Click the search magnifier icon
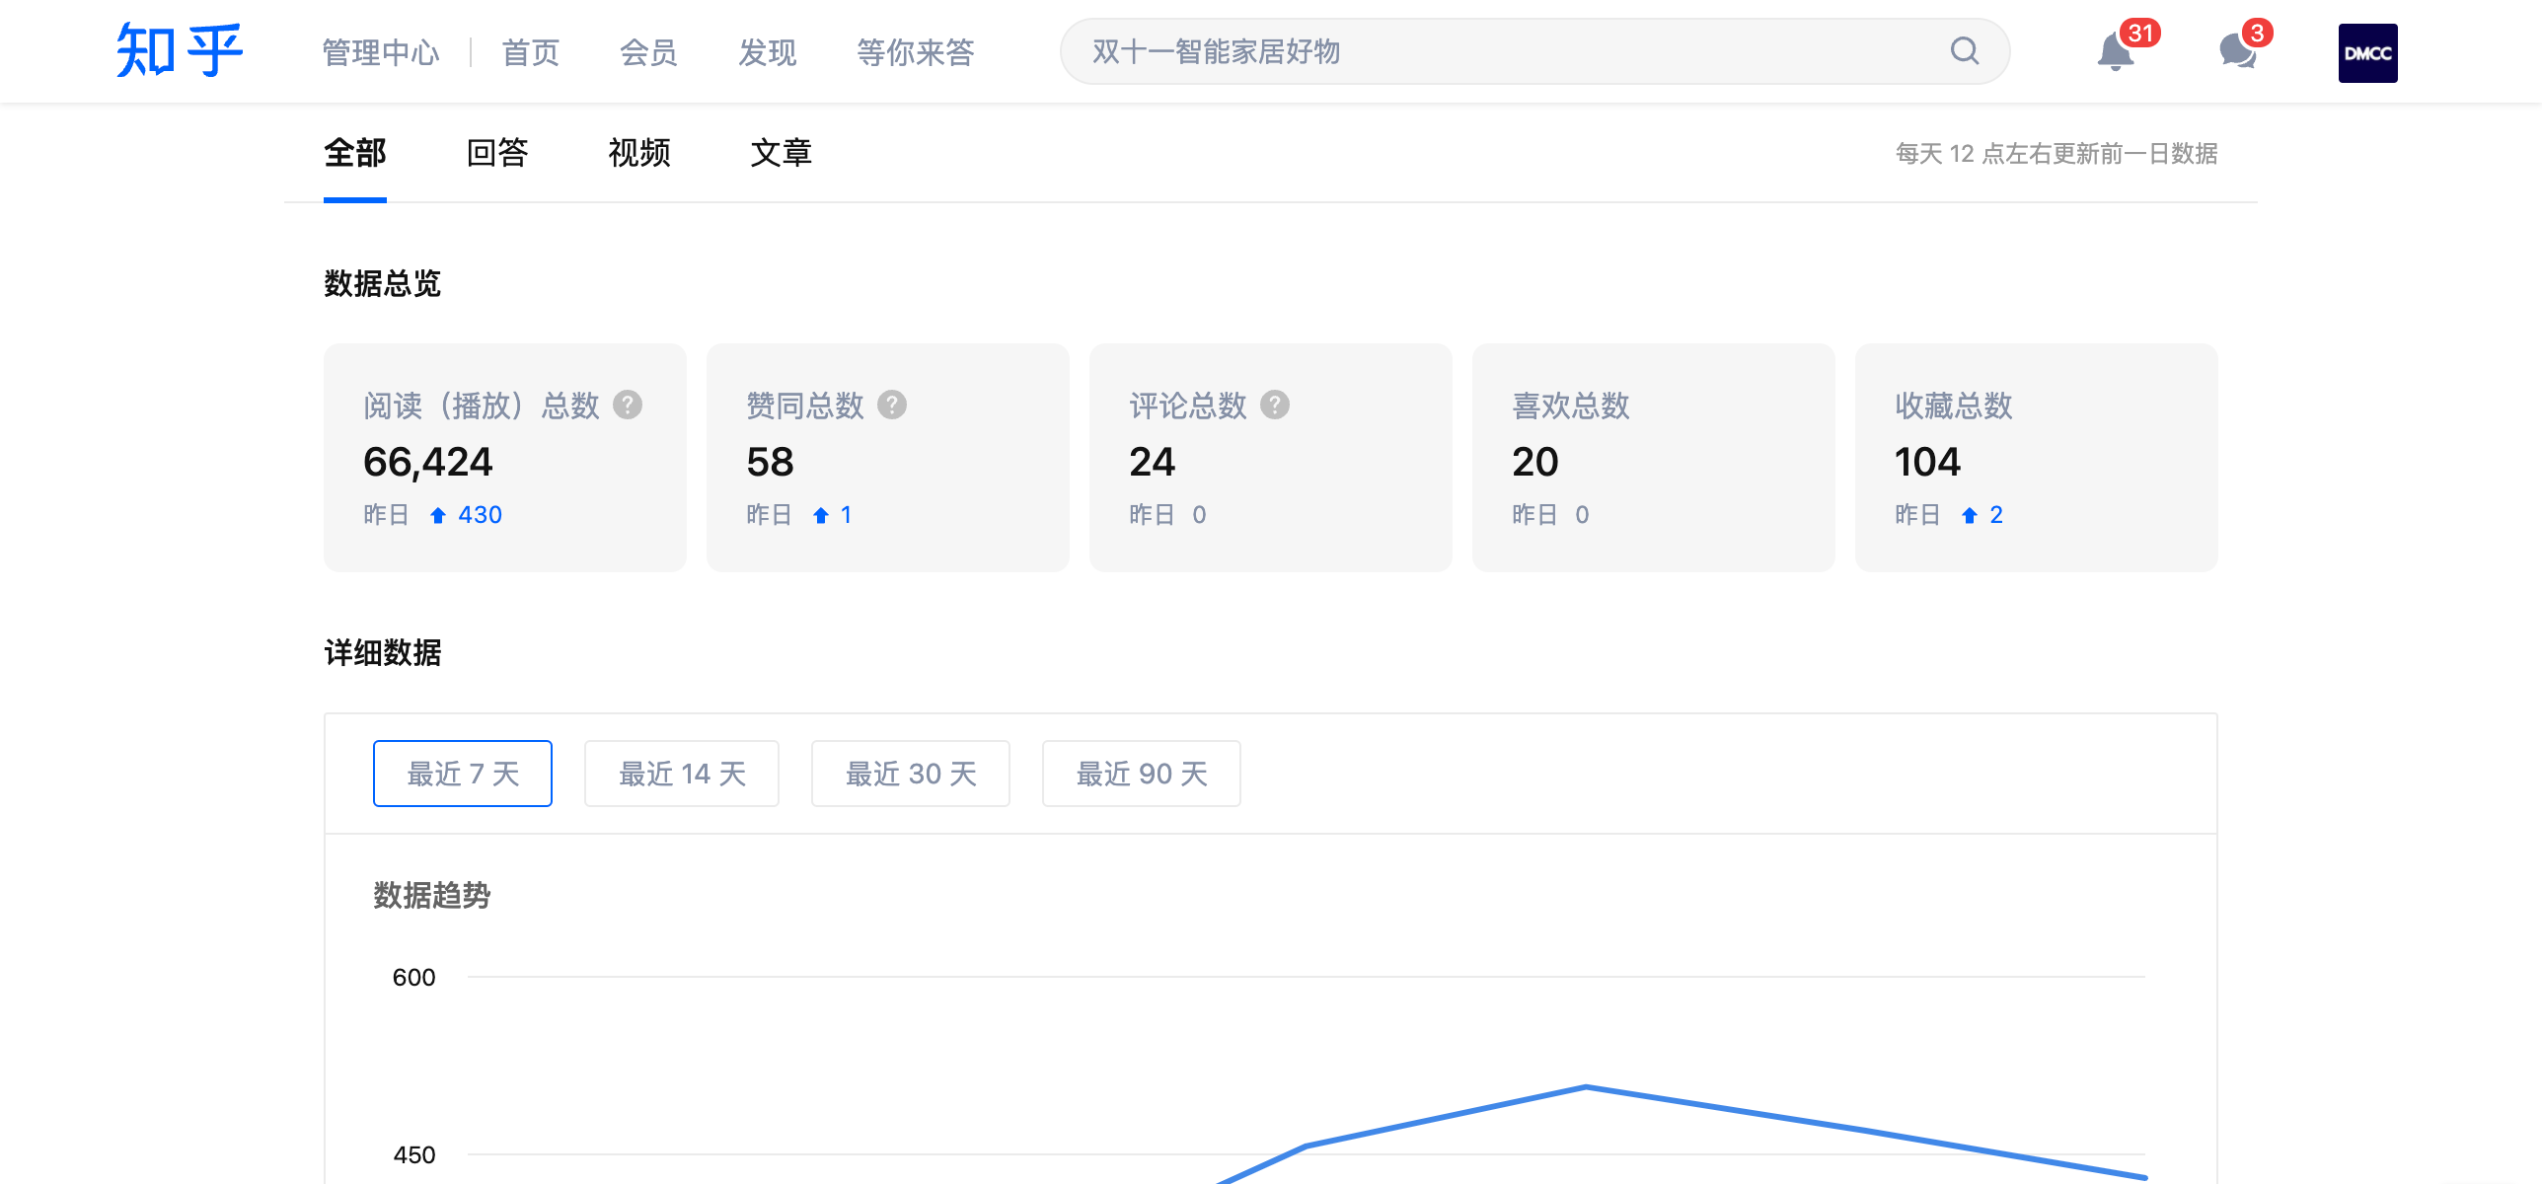 1964,51
